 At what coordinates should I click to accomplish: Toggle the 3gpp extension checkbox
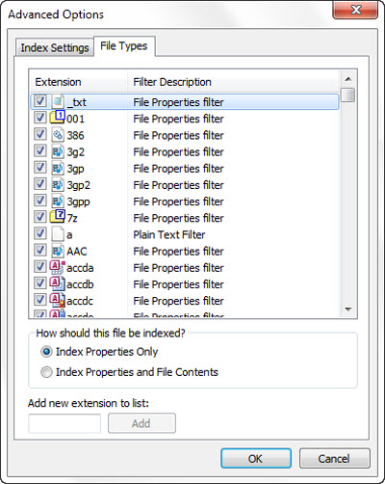click(x=40, y=201)
